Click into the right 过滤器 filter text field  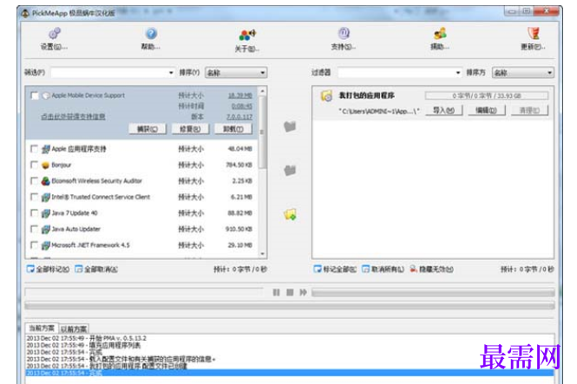click(x=396, y=73)
